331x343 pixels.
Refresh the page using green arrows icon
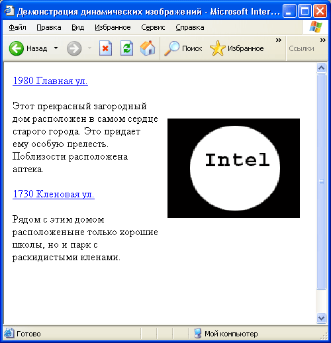coord(126,48)
